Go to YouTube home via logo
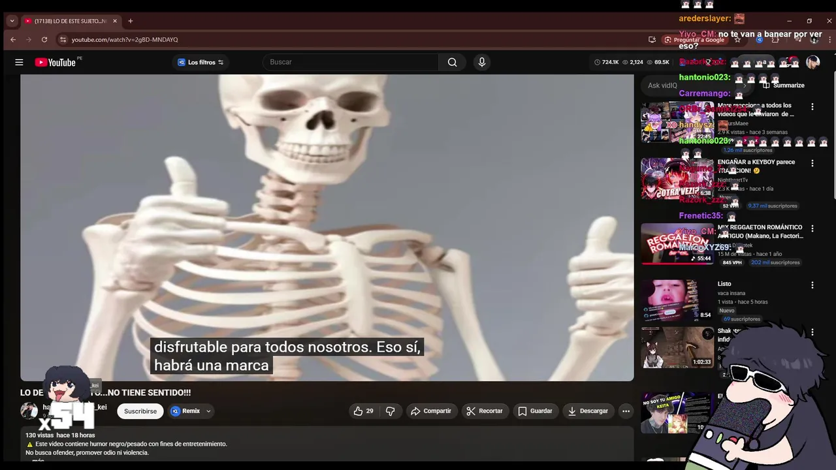The width and height of the screenshot is (836, 470). click(56, 62)
